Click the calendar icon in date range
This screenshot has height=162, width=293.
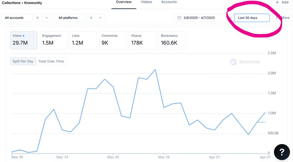click(x=179, y=18)
